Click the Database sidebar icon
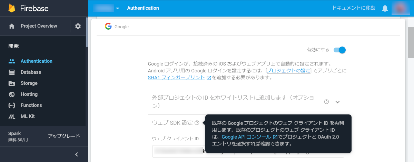Screen dimensions: 414x162 (x=12, y=72)
